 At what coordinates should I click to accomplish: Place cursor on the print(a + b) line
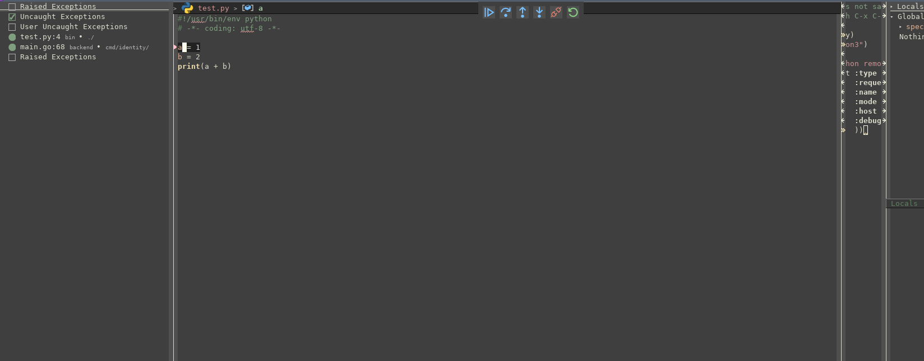pos(204,67)
